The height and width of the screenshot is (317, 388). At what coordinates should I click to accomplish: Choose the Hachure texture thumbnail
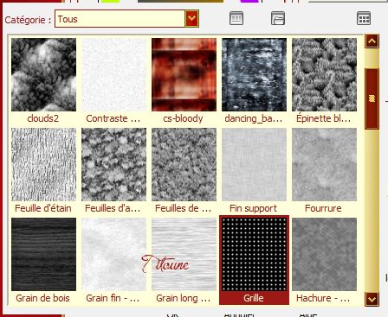(324, 254)
